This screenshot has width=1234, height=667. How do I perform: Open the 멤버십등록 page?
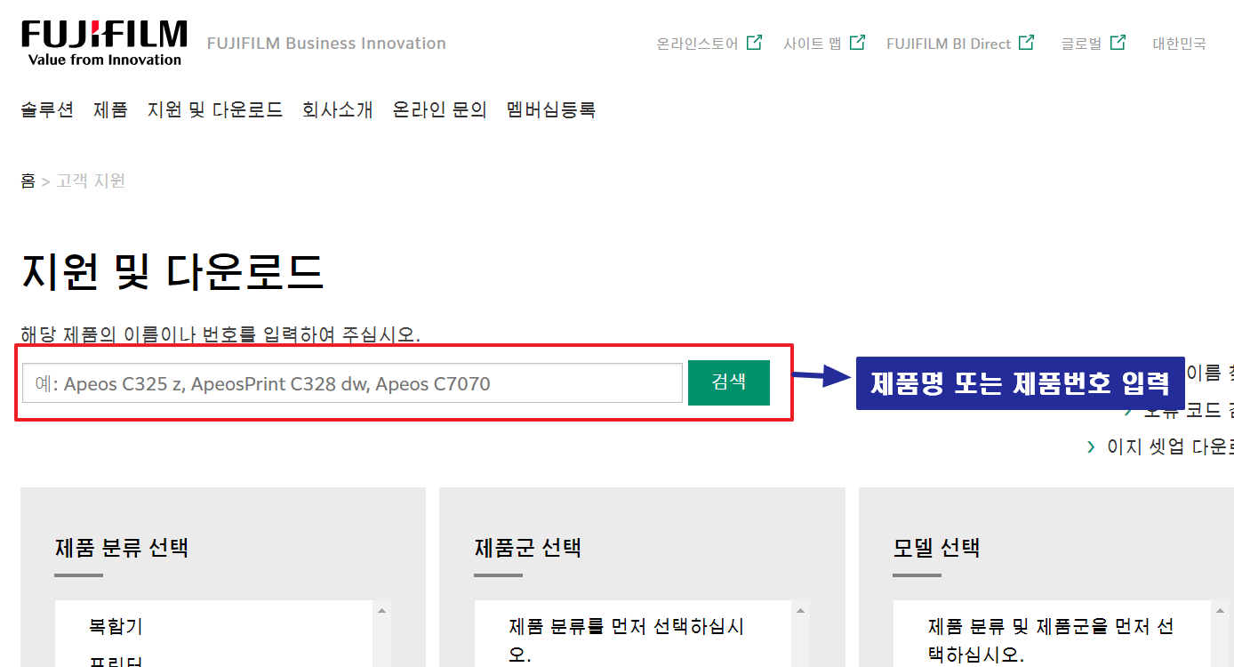[x=550, y=109]
